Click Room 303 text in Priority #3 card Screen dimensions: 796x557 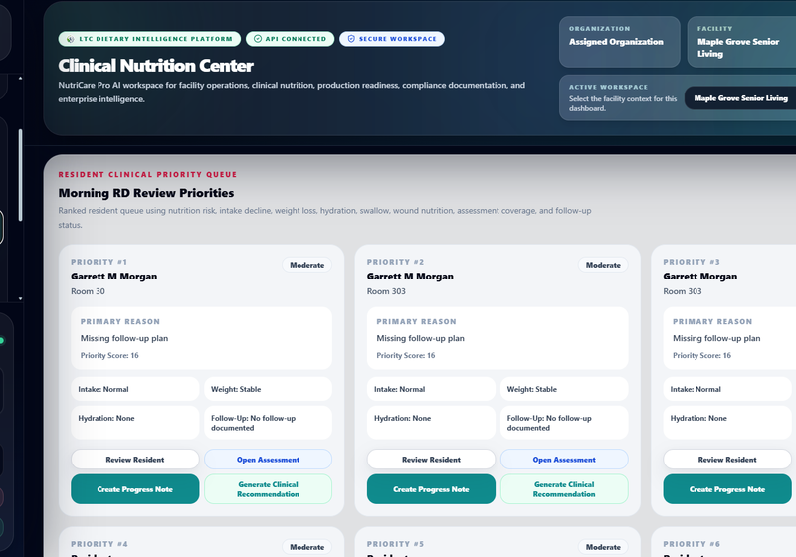[683, 291]
